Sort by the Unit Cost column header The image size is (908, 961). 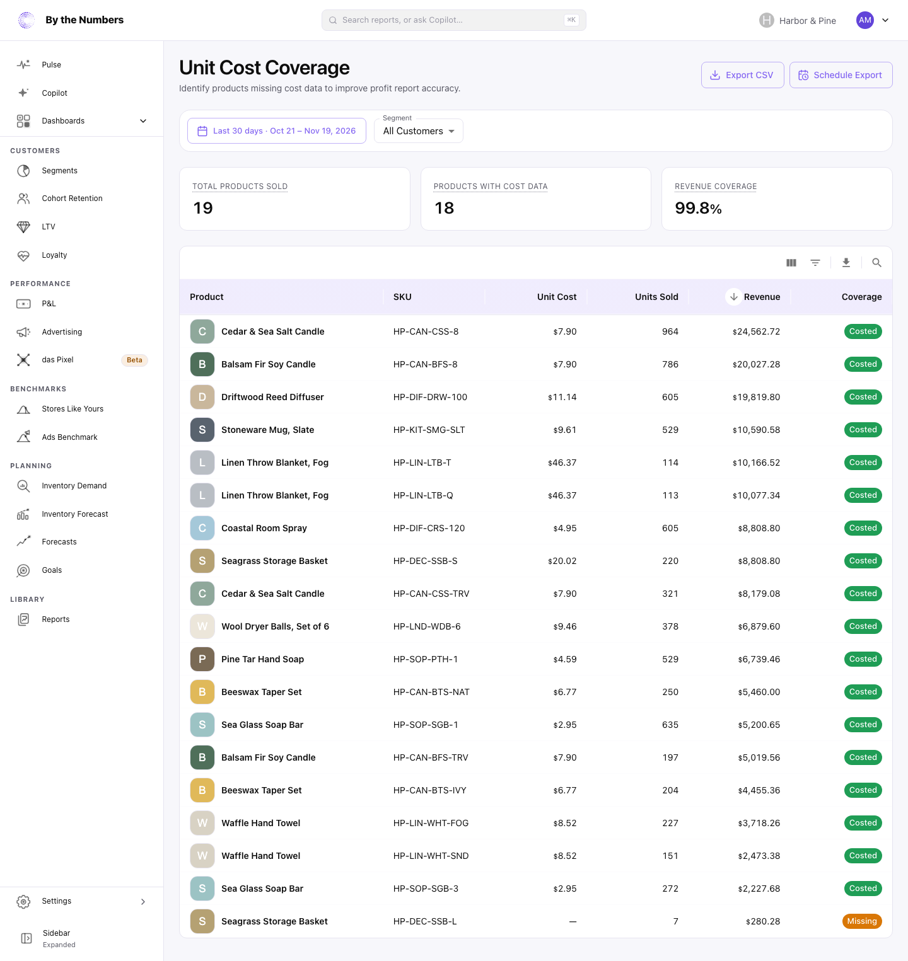tap(557, 297)
